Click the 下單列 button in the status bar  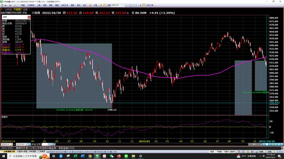tap(226, 152)
